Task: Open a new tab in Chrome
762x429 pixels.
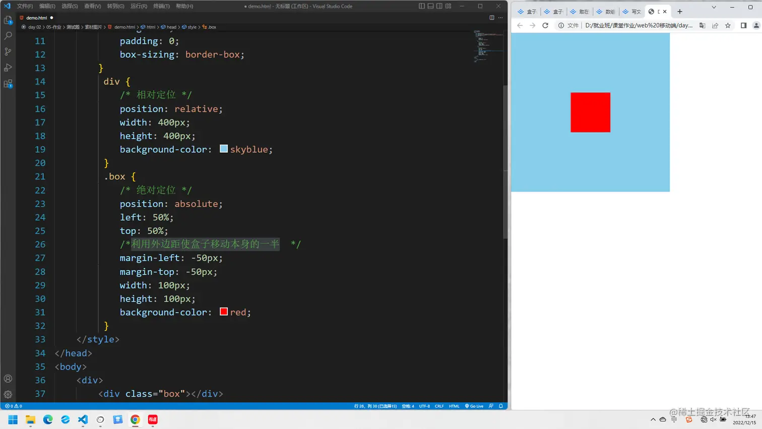Action: point(680,11)
